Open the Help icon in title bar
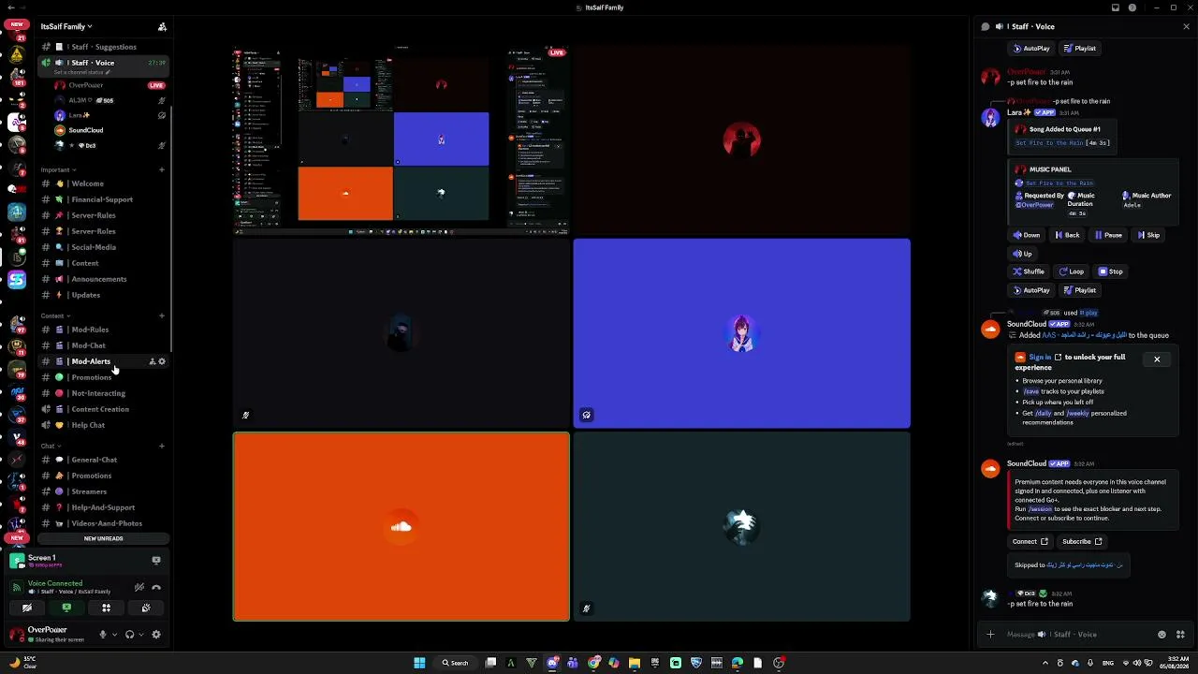Image resolution: width=1198 pixels, height=674 pixels. (x=1132, y=7)
